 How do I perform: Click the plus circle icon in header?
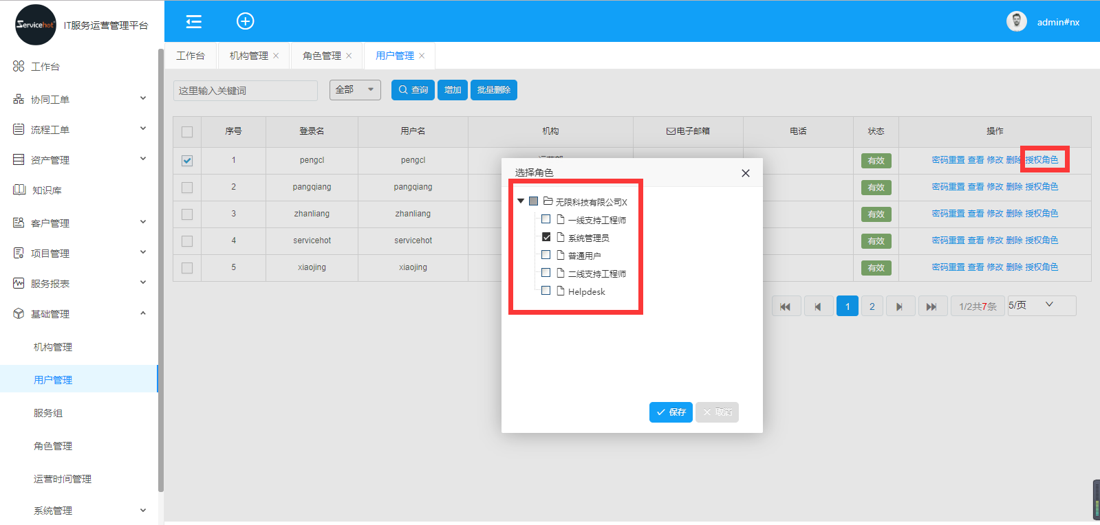pyautogui.click(x=245, y=21)
